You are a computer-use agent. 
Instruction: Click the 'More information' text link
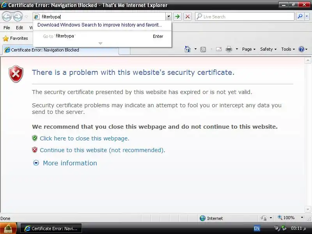pos(70,163)
